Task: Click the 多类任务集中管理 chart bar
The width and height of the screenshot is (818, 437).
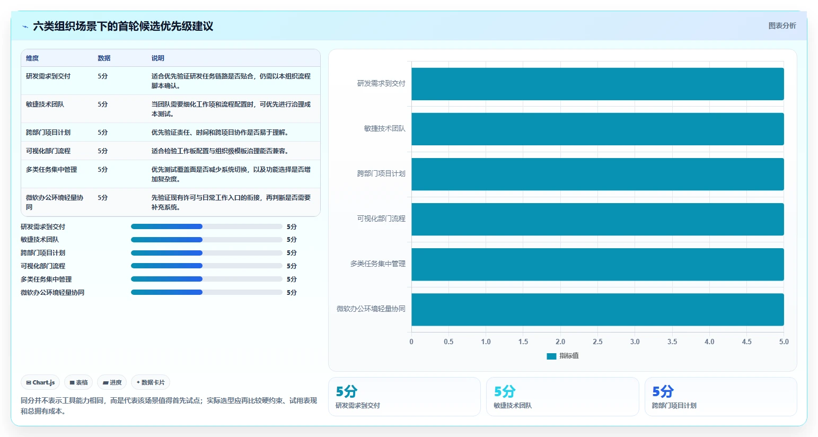Action: 597,264
